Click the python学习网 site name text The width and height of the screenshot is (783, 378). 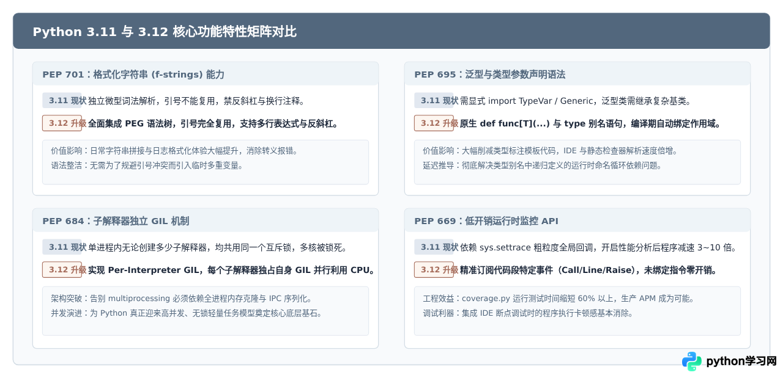[x=741, y=362]
